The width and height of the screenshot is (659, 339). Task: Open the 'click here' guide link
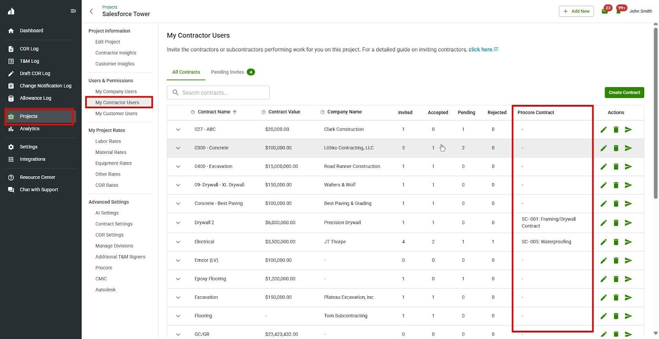481,49
